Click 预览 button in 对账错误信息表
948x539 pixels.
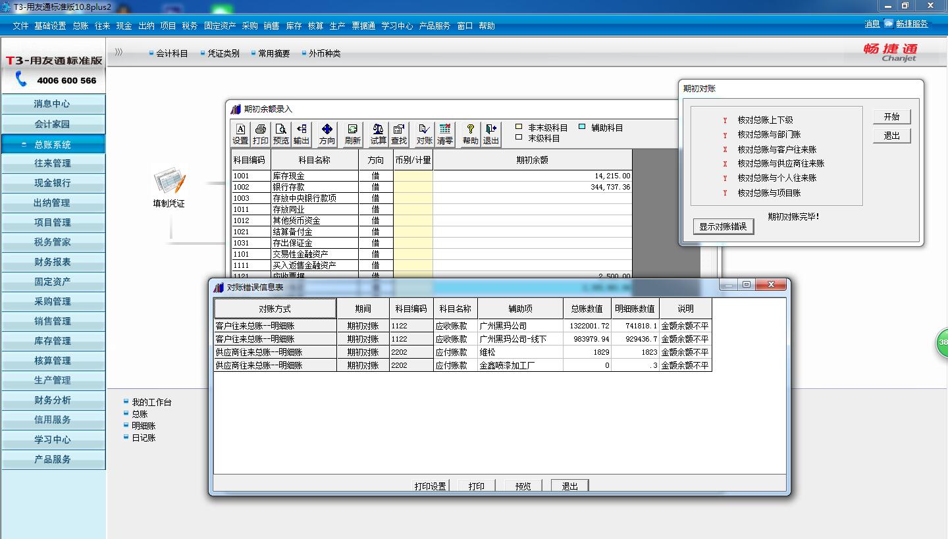coord(523,486)
